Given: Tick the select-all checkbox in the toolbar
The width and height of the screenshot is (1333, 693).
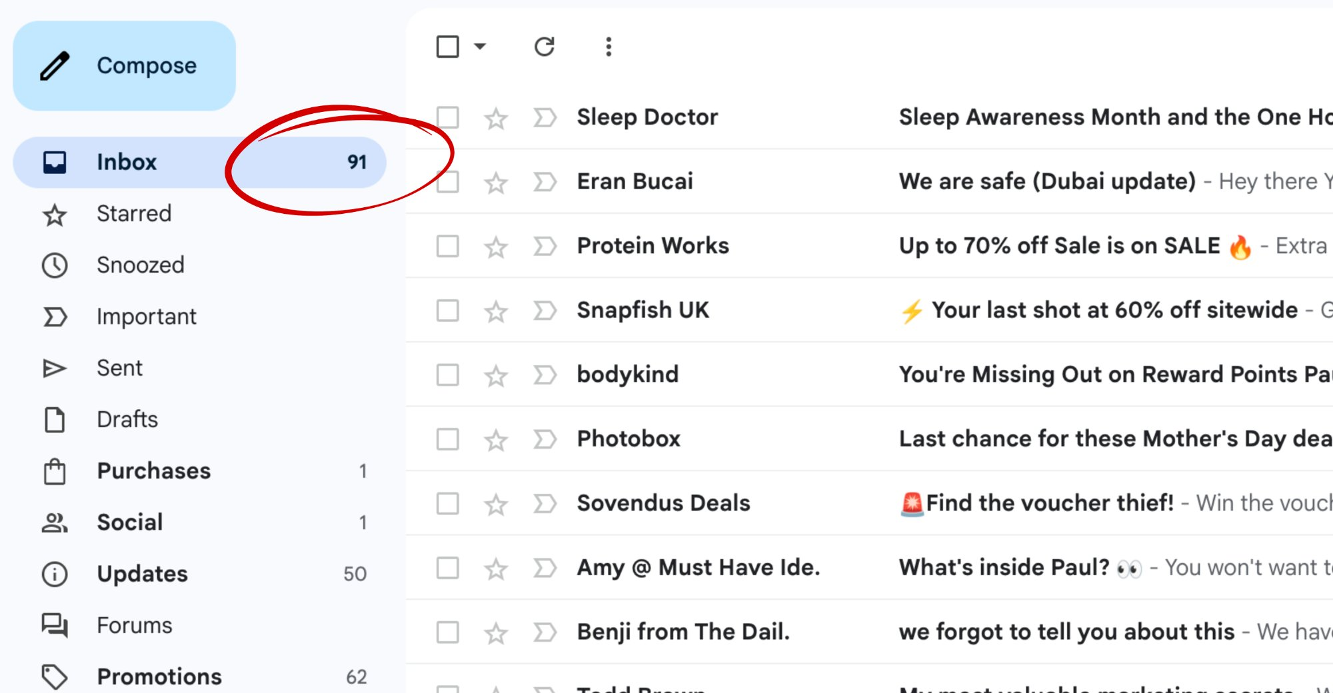Looking at the screenshot, I should click(449, 47).
